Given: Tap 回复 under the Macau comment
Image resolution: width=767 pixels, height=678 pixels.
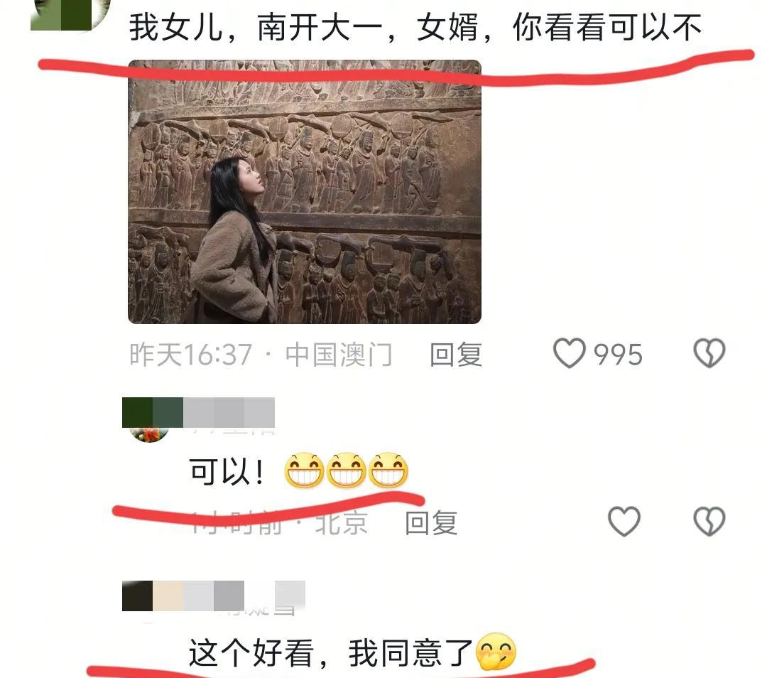Looking at the screenshot, I should (456, 355).
